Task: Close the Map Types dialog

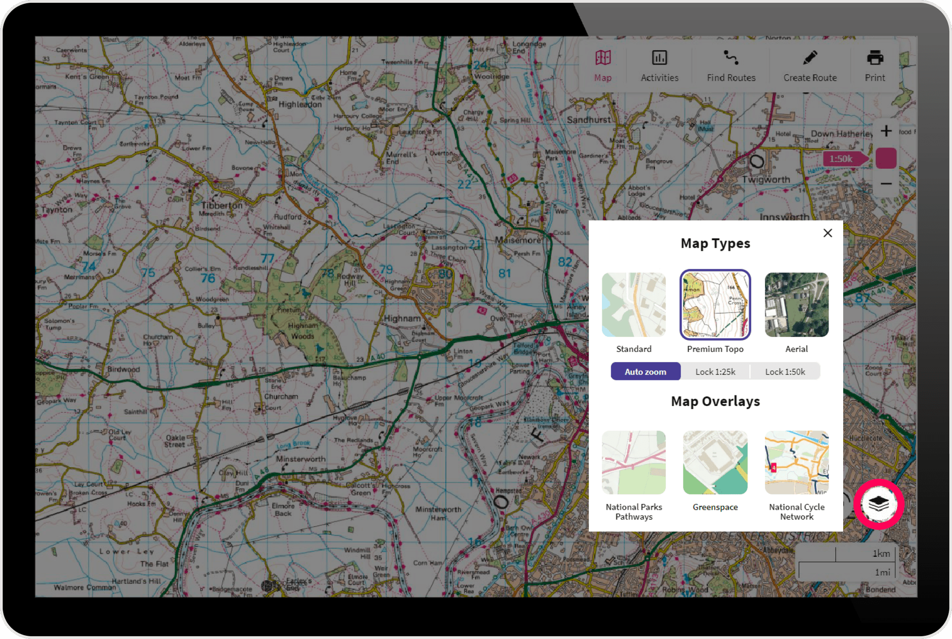Action: pos(827,233)
